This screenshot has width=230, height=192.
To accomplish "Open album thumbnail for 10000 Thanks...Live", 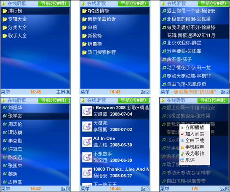I will coord(87,173).
